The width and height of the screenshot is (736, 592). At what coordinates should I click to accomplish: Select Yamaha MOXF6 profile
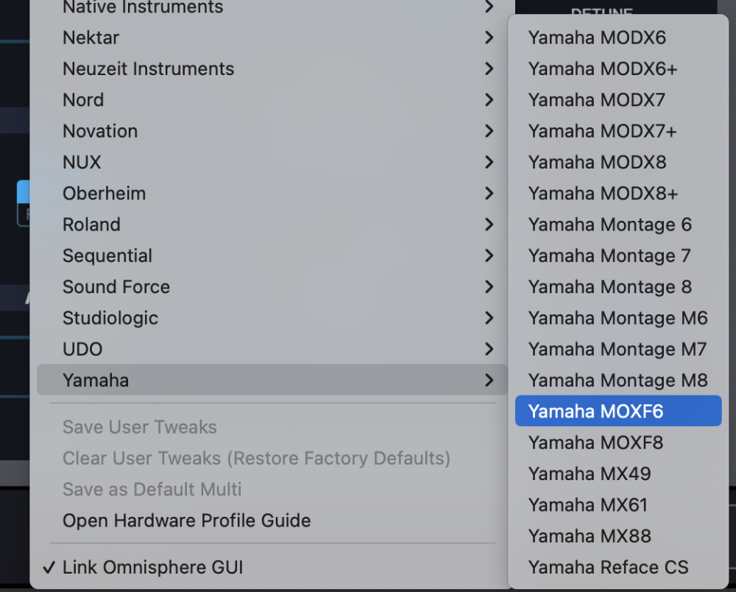595,412
